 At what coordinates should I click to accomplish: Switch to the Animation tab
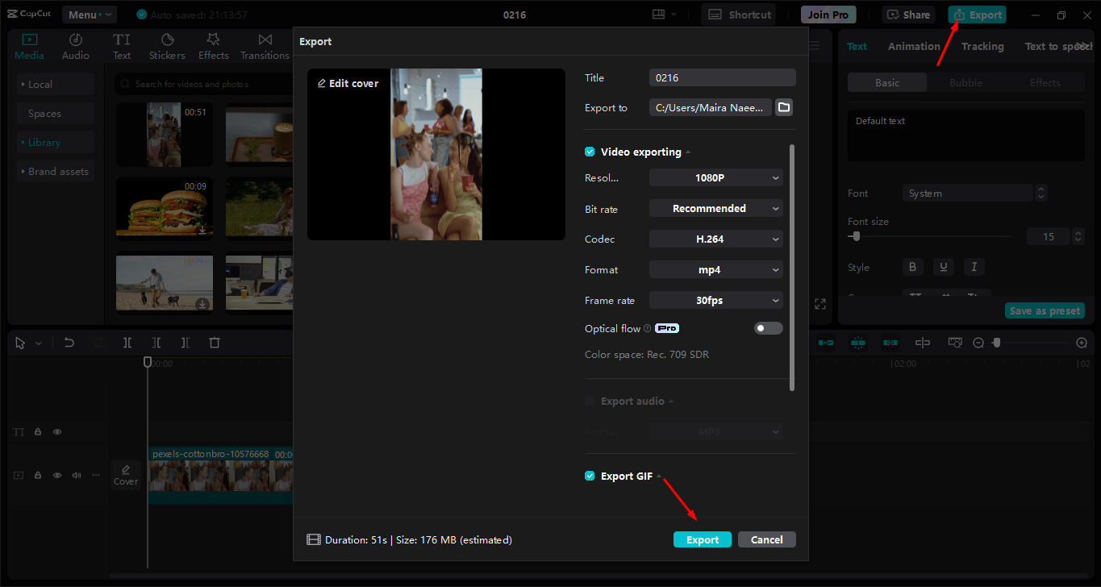[914, 46]
